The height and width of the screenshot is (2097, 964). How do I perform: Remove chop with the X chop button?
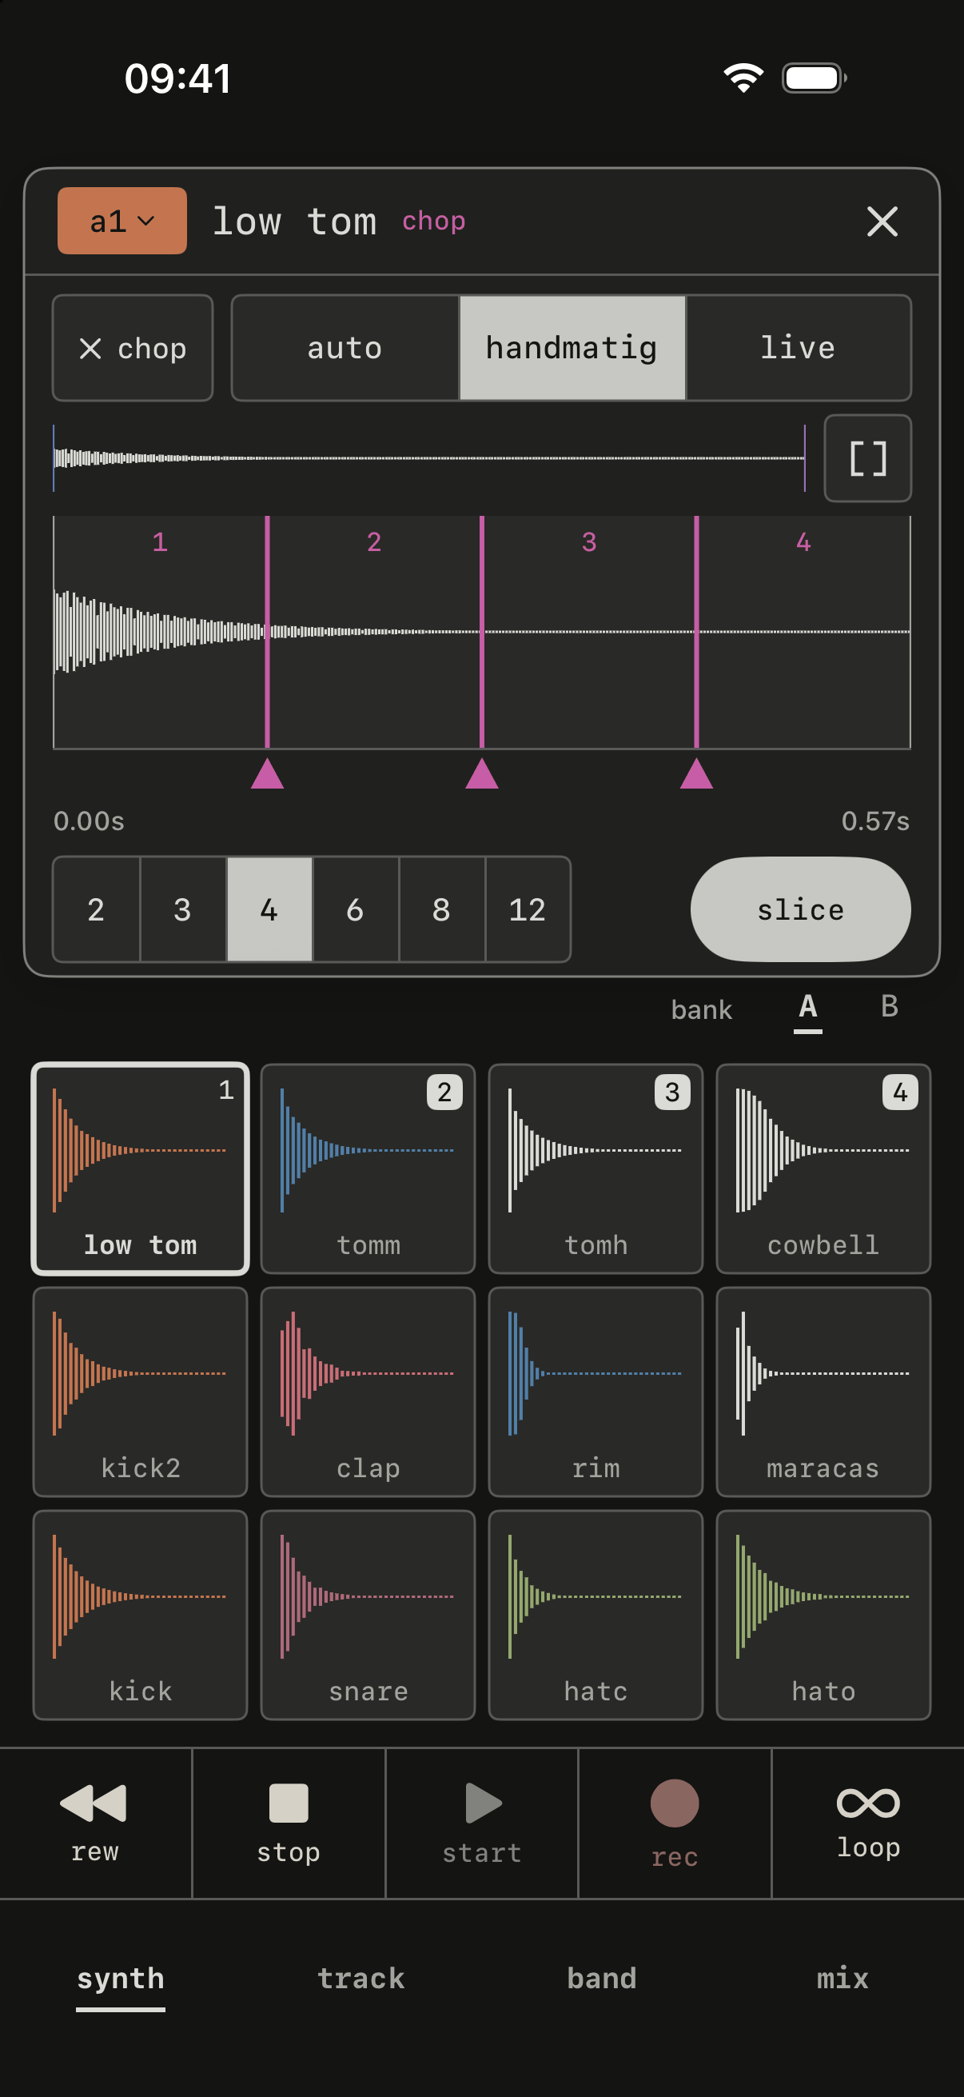[x=133, y=348]
